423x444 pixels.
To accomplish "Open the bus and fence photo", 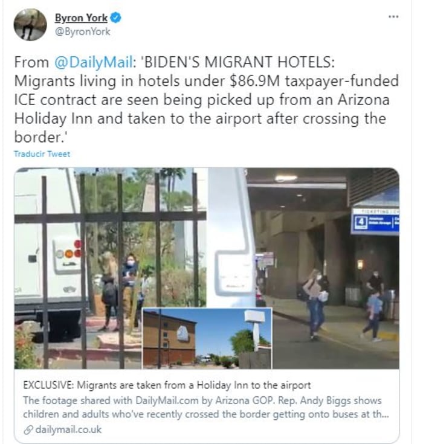I will point(110,268).
